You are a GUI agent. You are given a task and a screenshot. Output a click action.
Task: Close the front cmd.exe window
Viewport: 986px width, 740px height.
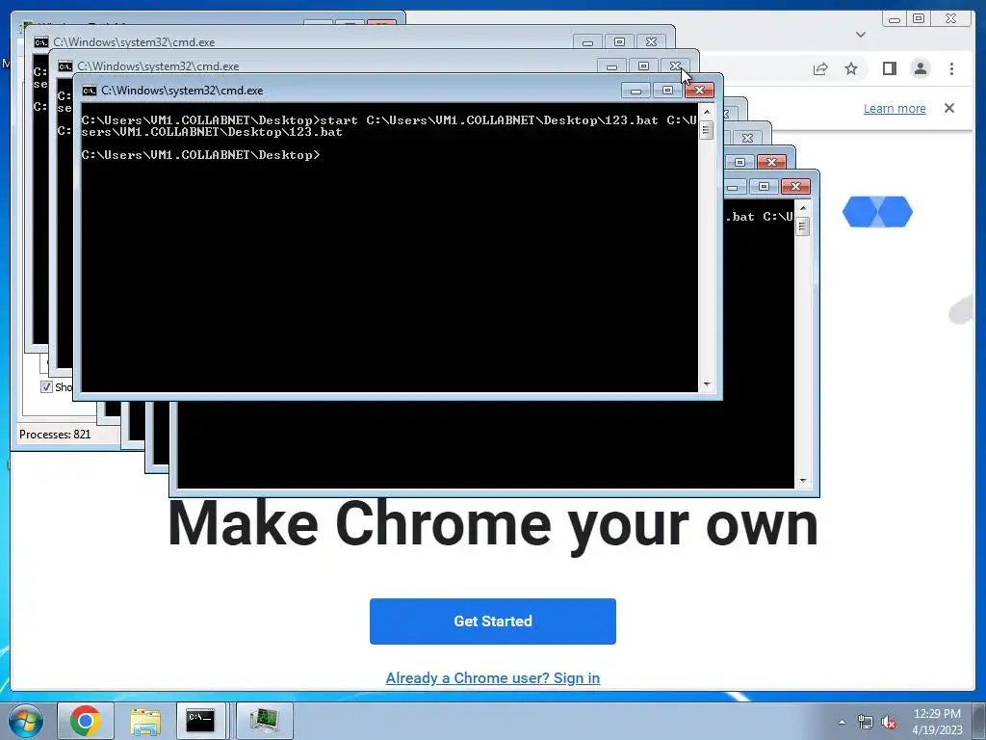[x=699, y=90]
